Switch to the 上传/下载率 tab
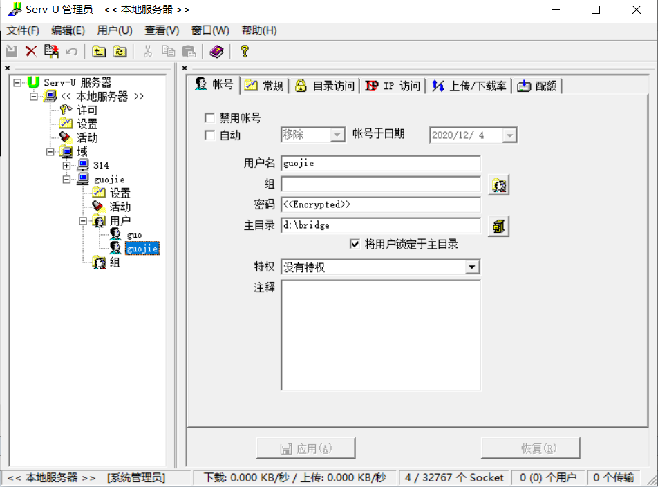 (469, 86)
